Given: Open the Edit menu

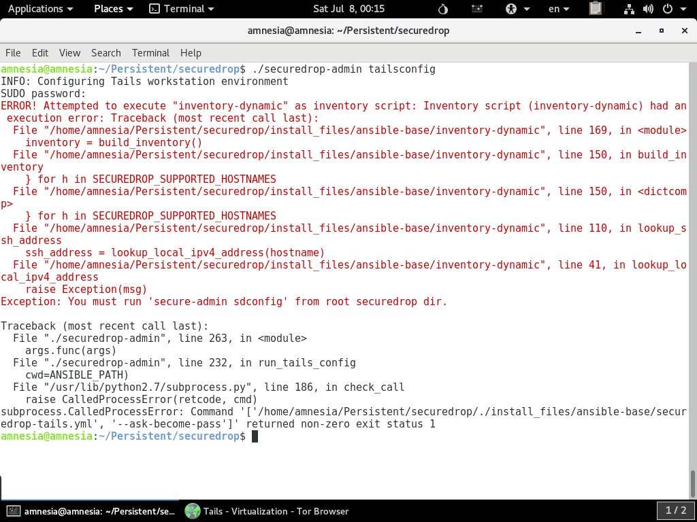Looking at the screenshot, I should click(40, 53).
